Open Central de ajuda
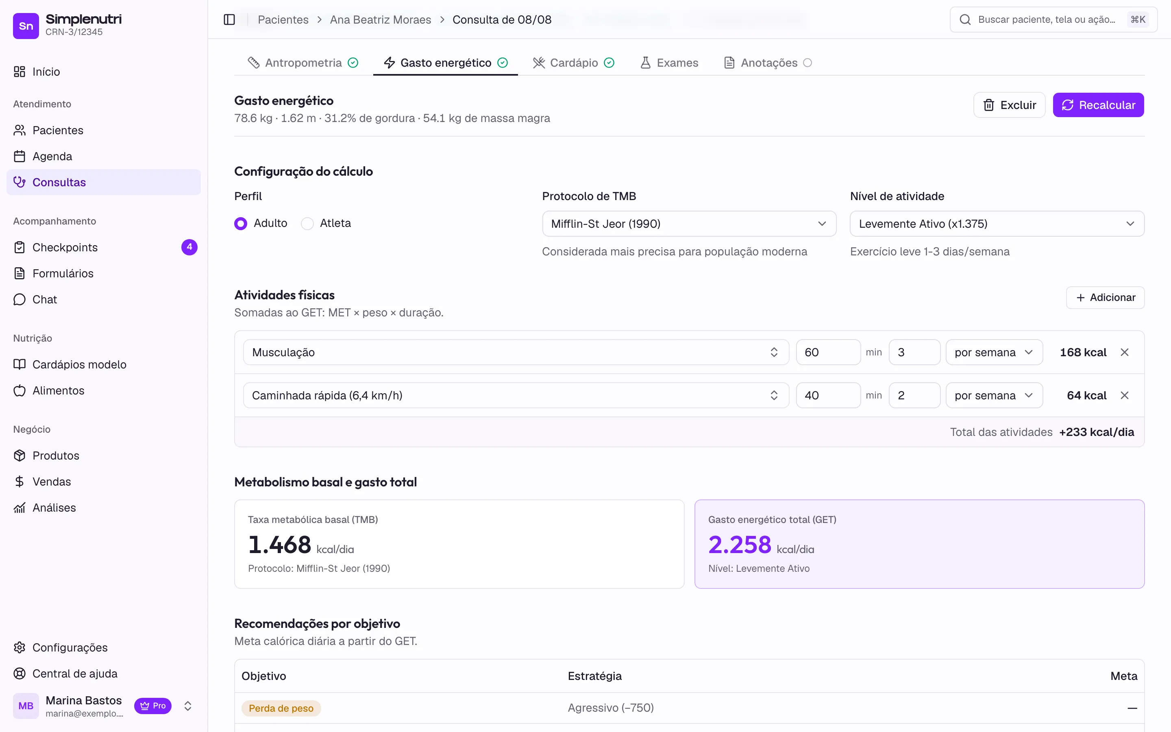 104,674
